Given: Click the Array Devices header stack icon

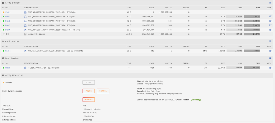Looking at the screenshot, I should (3, 3).
